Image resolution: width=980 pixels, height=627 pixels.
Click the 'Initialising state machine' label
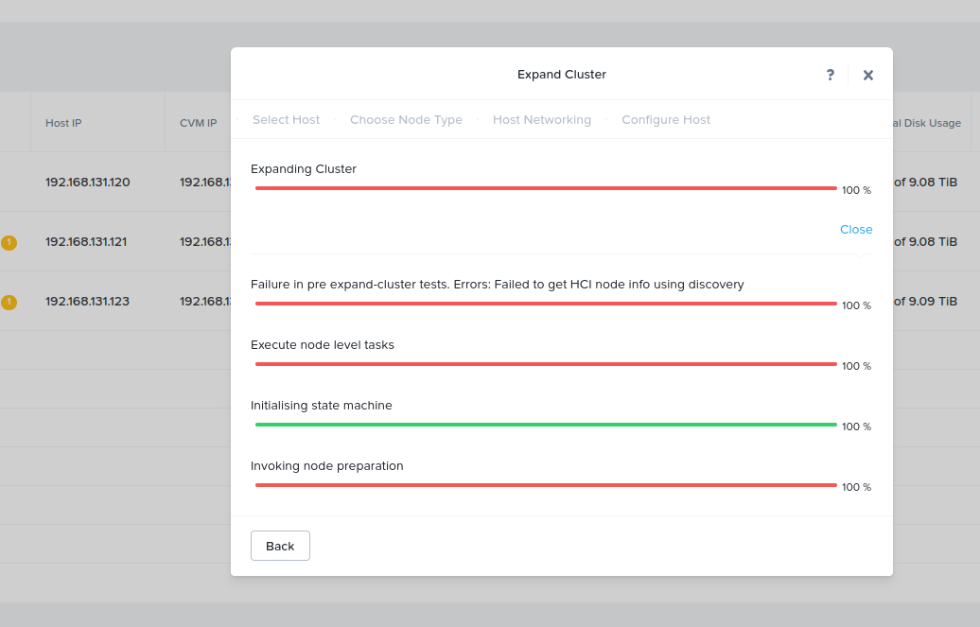click(x=322, y=405)
